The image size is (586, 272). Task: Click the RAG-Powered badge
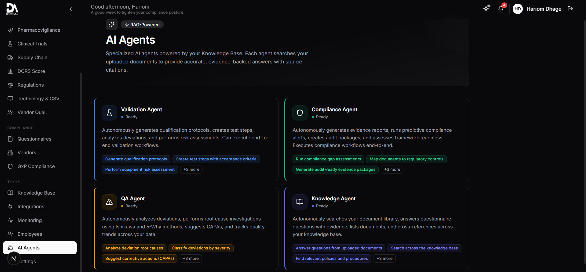tap(142, 25)
